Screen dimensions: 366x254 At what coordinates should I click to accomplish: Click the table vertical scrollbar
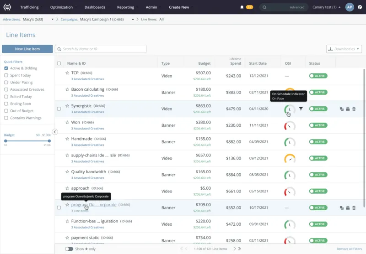click(364, 138)
